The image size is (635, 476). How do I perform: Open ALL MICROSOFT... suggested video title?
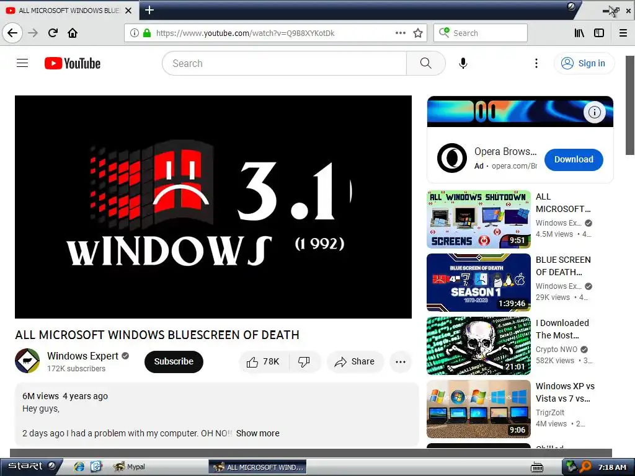tap(563, 203)
